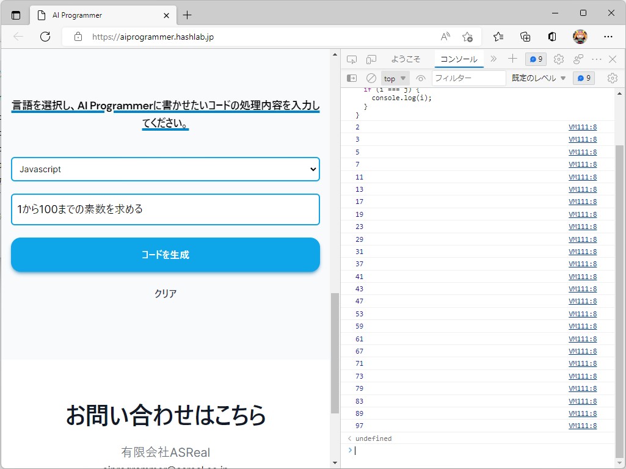Open the issues counter showing 9
The height and width of the screenshot is (469, 626).
pyautogui.click(x=535, y=59)
